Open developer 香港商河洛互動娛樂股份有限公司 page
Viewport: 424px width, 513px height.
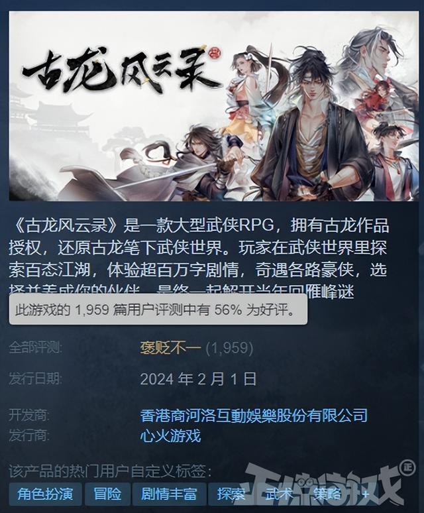[x=254, y=415]
